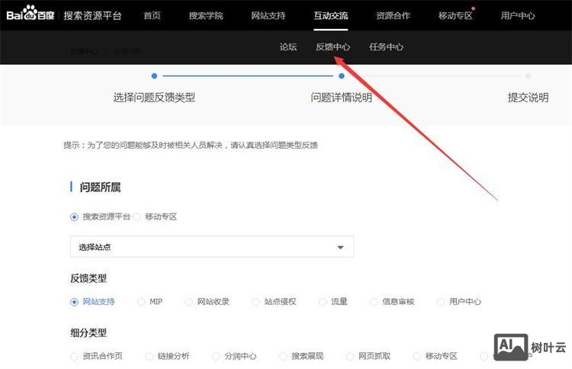Click the 选择站点 dropdown arrow
This screenshot has width=572, height=369.
340,247
